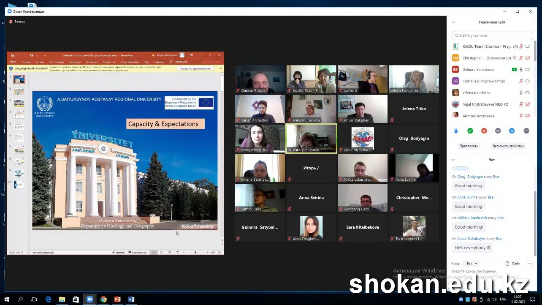Image resolution: width=542 pixels, height=305 pixels.
Task: Open more reactions ellipsis in participants panel
Action: [526, 131]
